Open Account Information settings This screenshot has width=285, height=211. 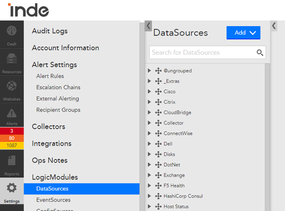pos(65,48)
